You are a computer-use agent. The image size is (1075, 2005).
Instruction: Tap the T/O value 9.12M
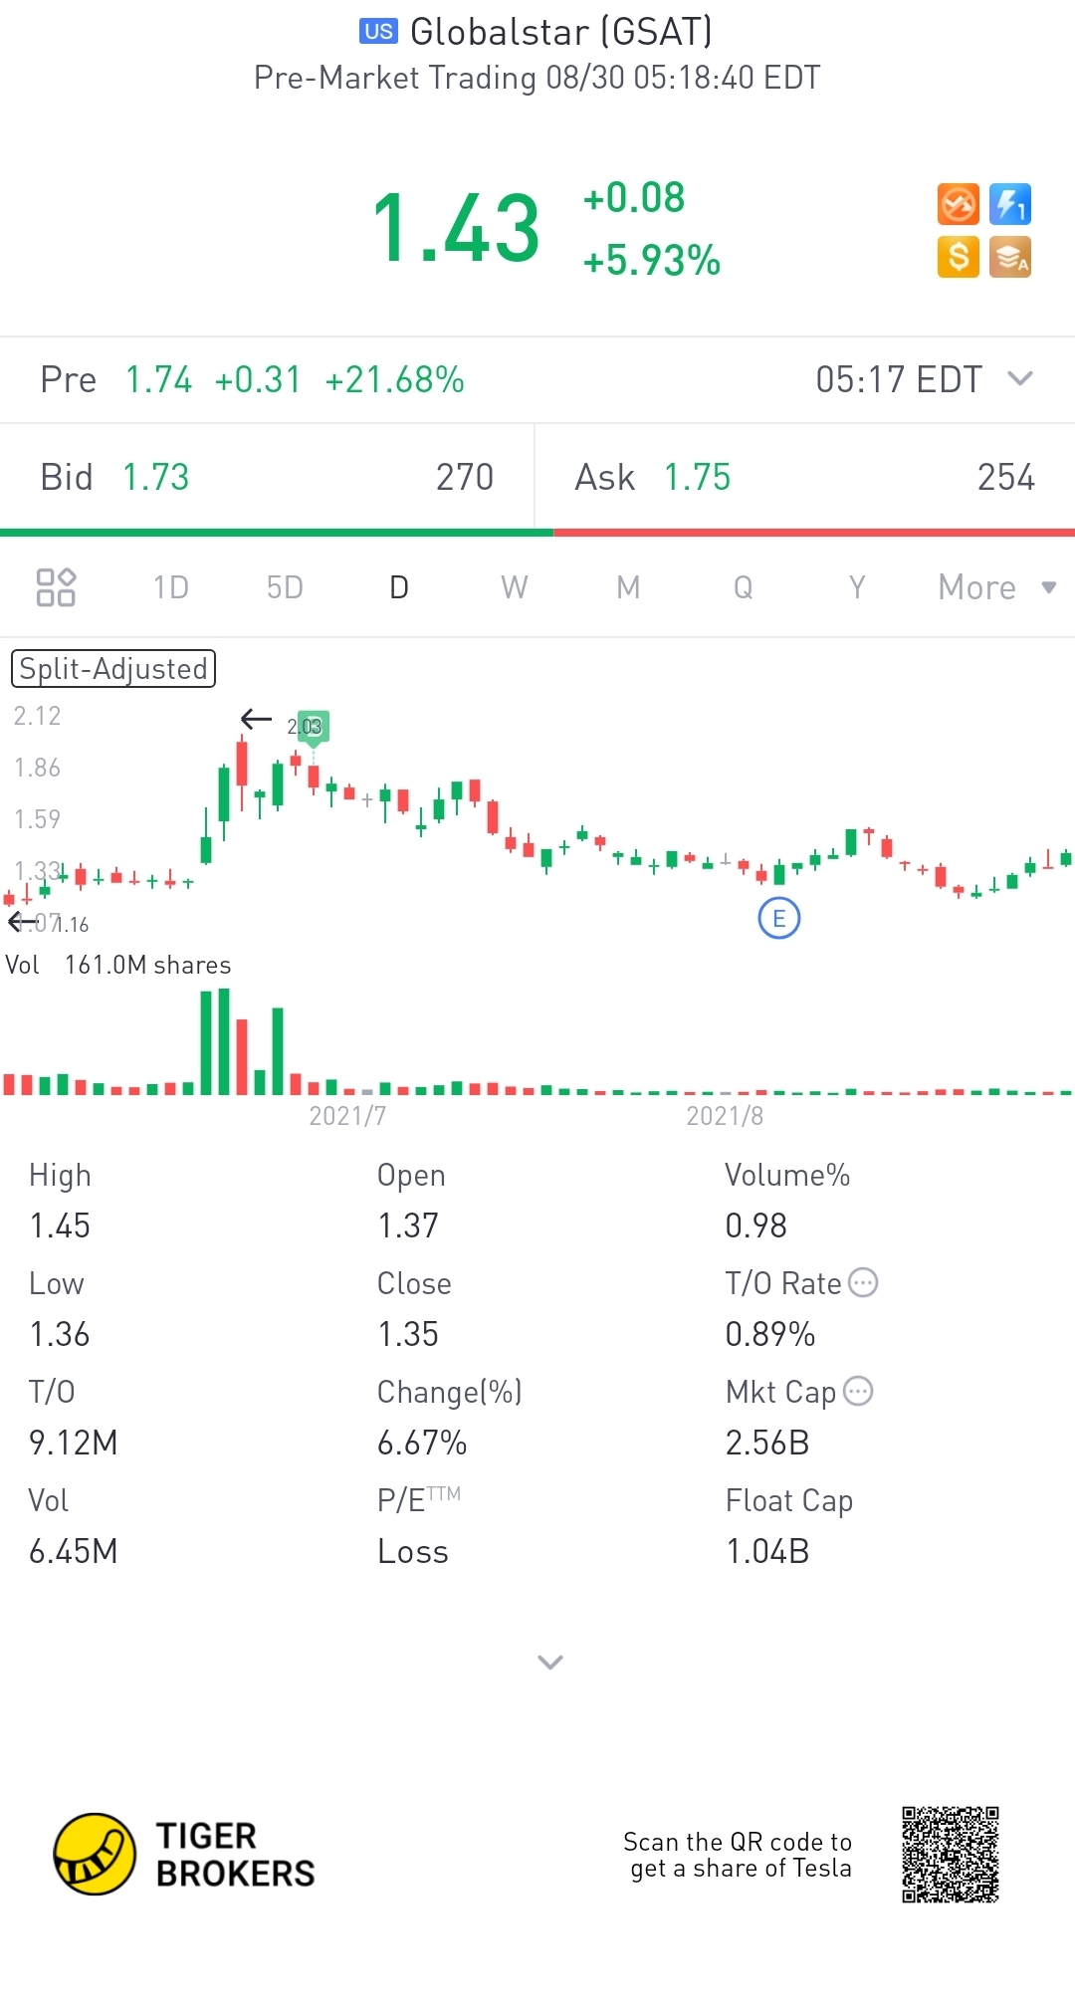click(74, 1443)
